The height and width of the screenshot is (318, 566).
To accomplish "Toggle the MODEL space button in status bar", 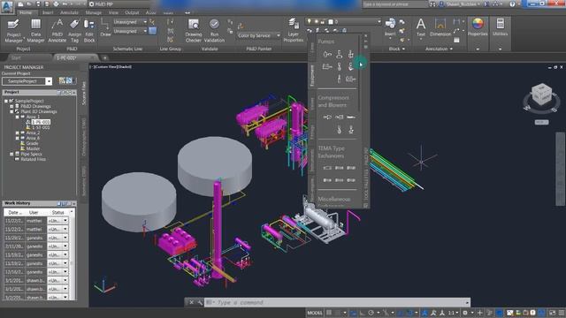I will tap(315, 313).
